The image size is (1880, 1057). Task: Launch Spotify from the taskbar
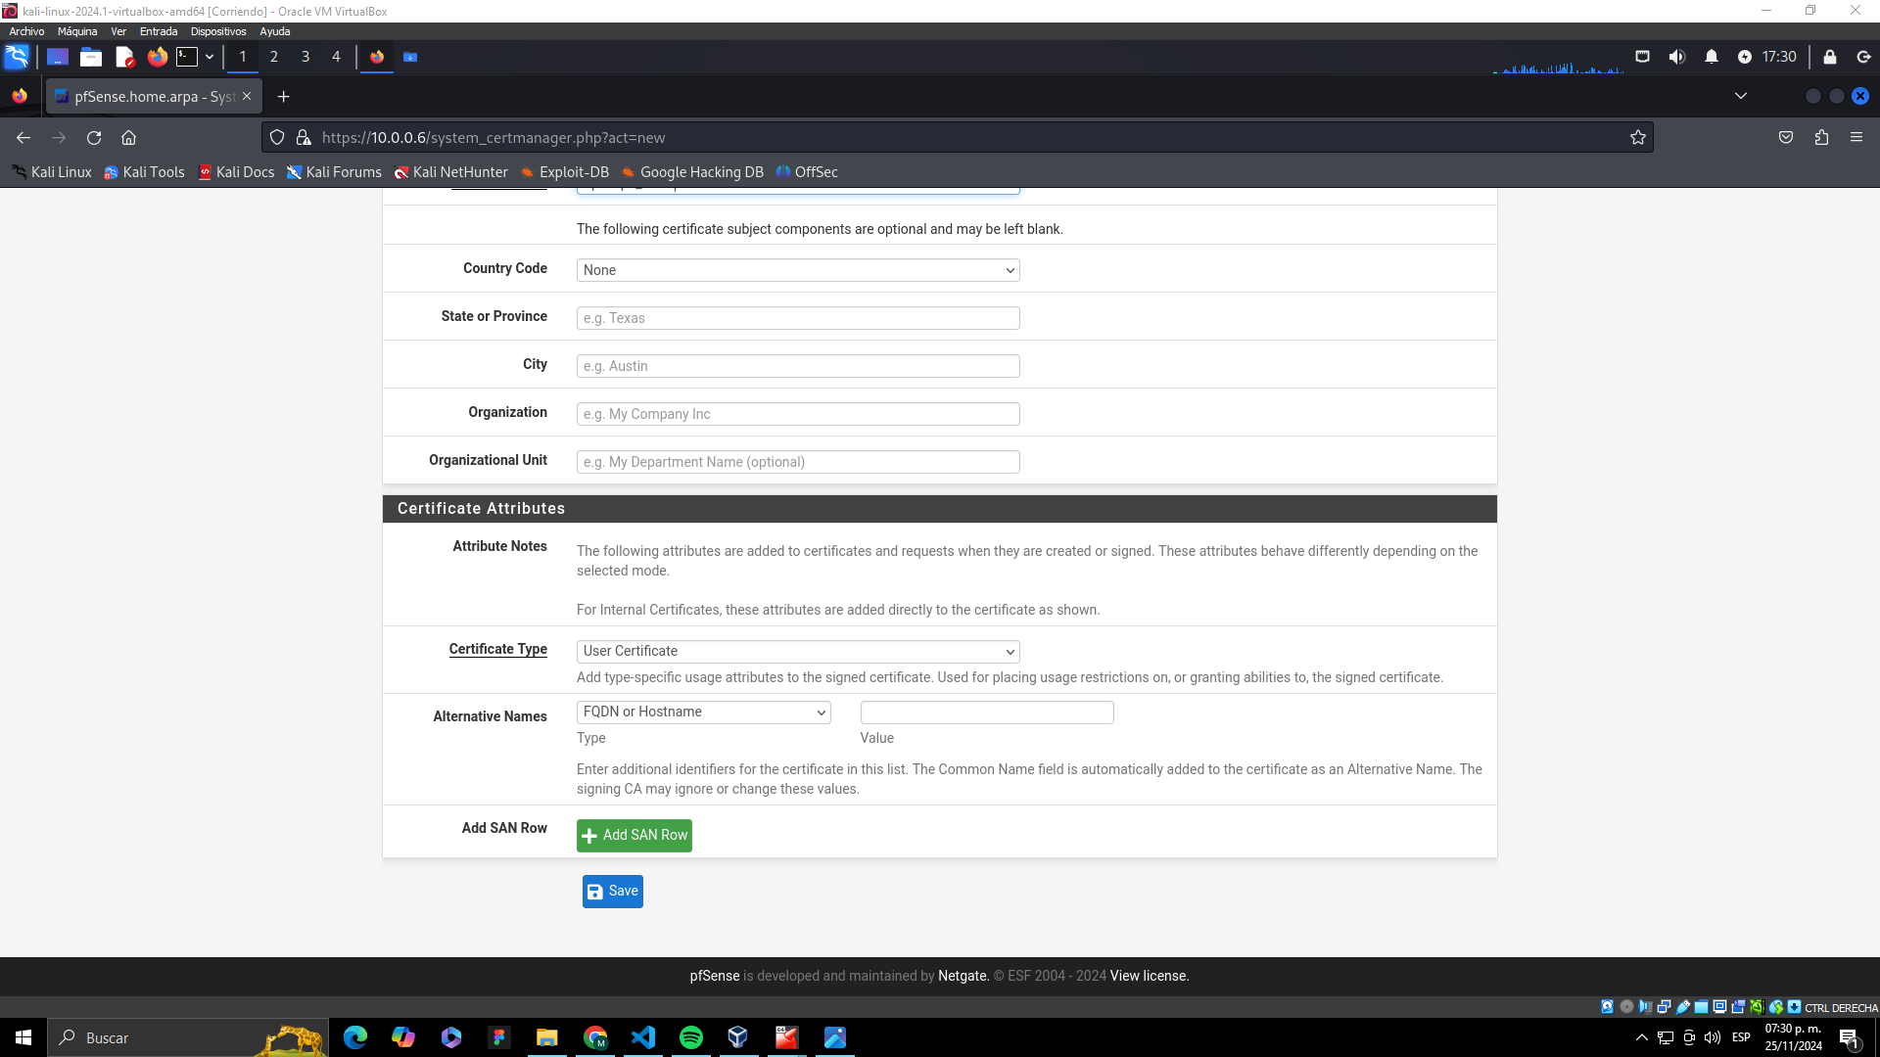(691, 1037)
